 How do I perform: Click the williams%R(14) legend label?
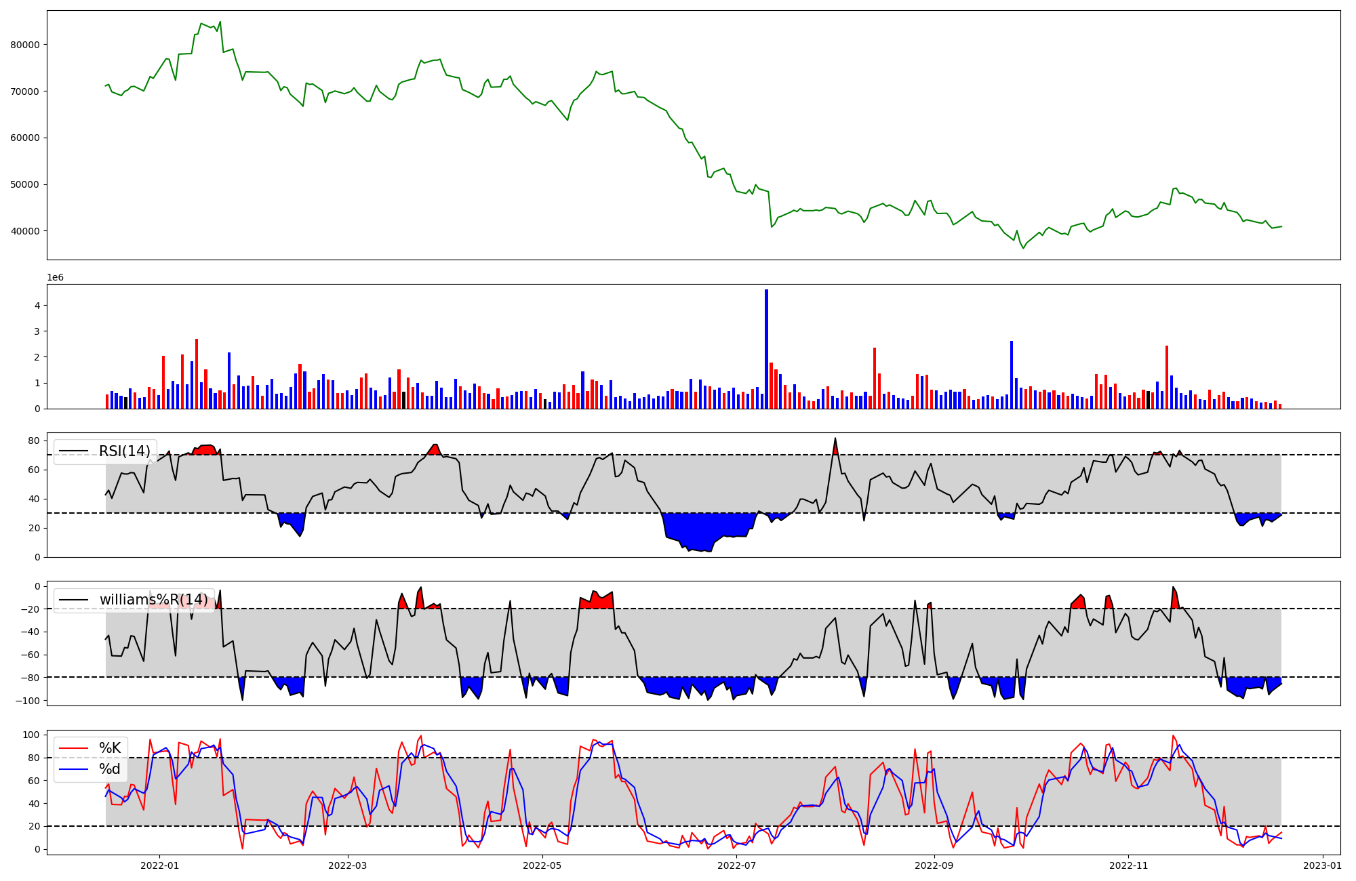(x=154, y=600)
